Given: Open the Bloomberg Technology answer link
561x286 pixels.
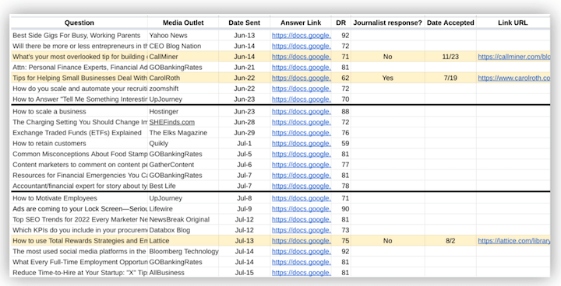Looking at the screenshot, I should coord(302,251).
